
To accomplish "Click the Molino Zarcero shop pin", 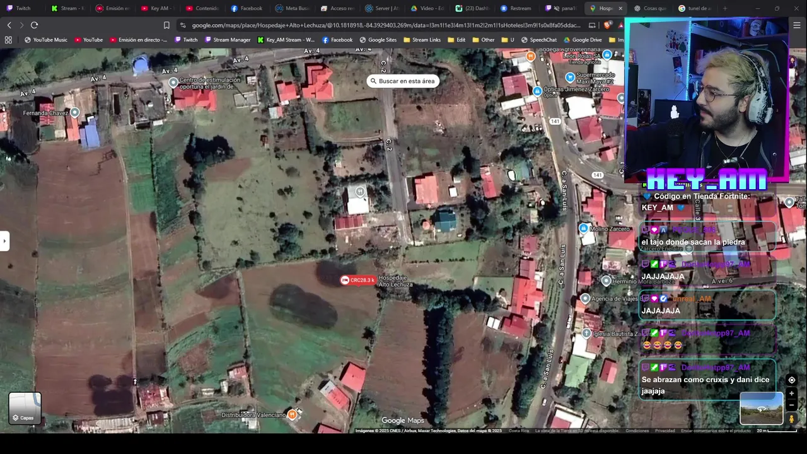I will click(x=583, y=228).
